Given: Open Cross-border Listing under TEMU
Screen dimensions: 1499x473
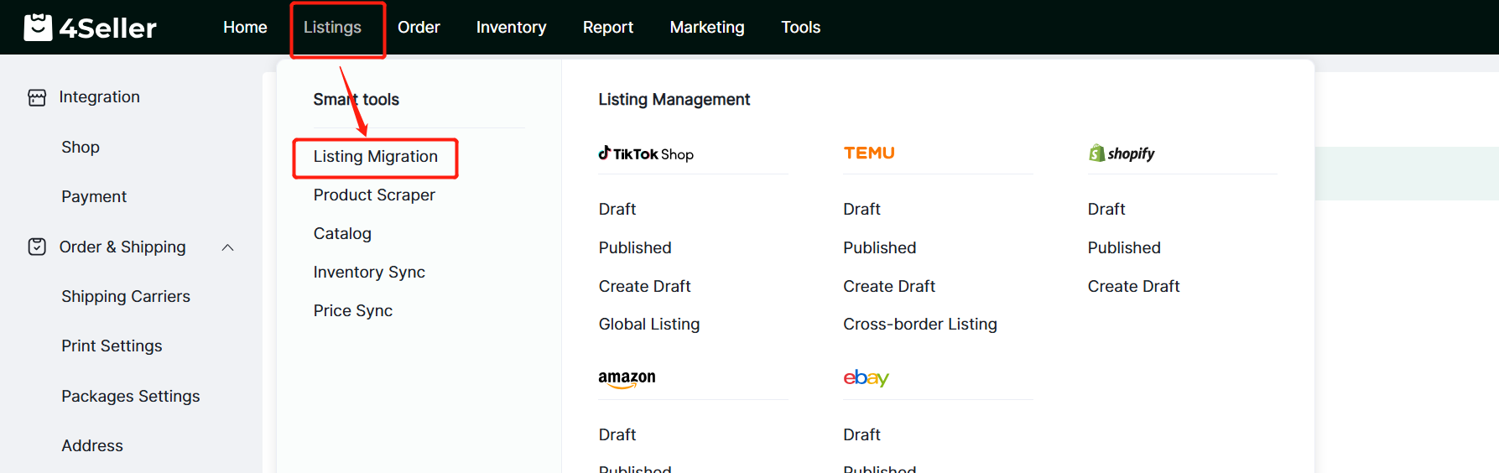Looking at the screenshot, I should [919, 325].
